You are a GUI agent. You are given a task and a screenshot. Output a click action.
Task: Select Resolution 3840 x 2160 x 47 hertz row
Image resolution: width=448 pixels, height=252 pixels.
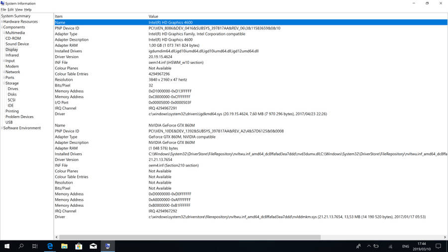point(251,79)
